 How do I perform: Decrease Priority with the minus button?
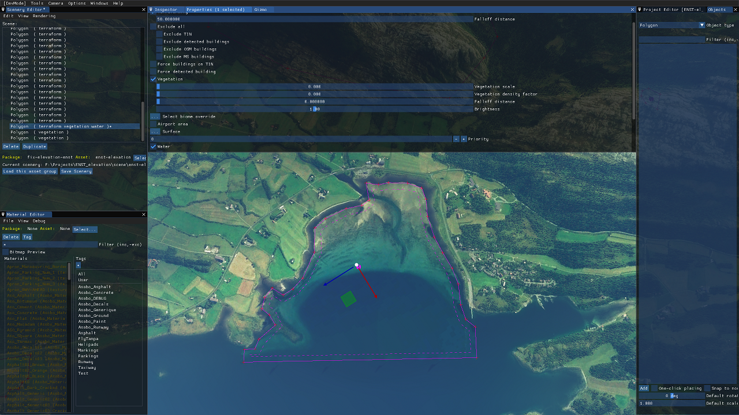point(456,139)
